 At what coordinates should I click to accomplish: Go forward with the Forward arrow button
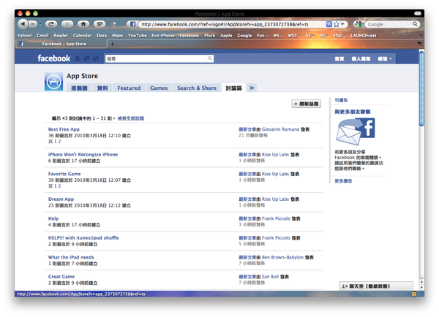[33, 24]
